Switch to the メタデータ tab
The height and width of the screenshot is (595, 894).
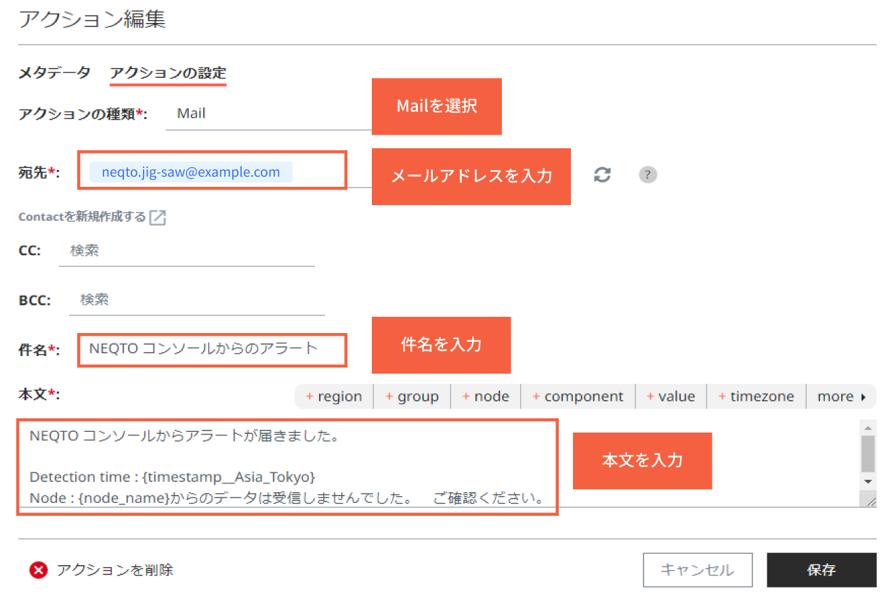point(55,73)
